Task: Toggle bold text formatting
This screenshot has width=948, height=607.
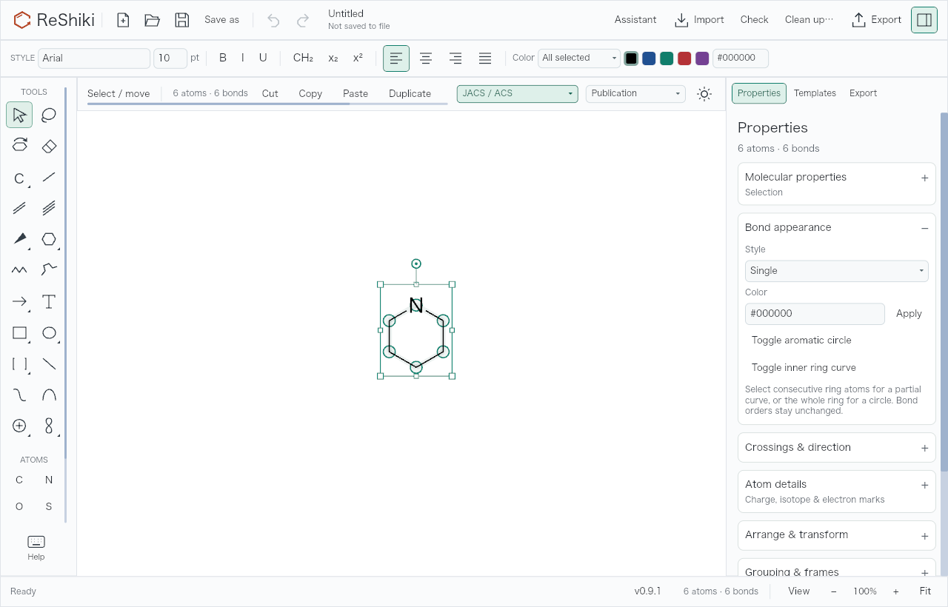Action: coord(223,58)
